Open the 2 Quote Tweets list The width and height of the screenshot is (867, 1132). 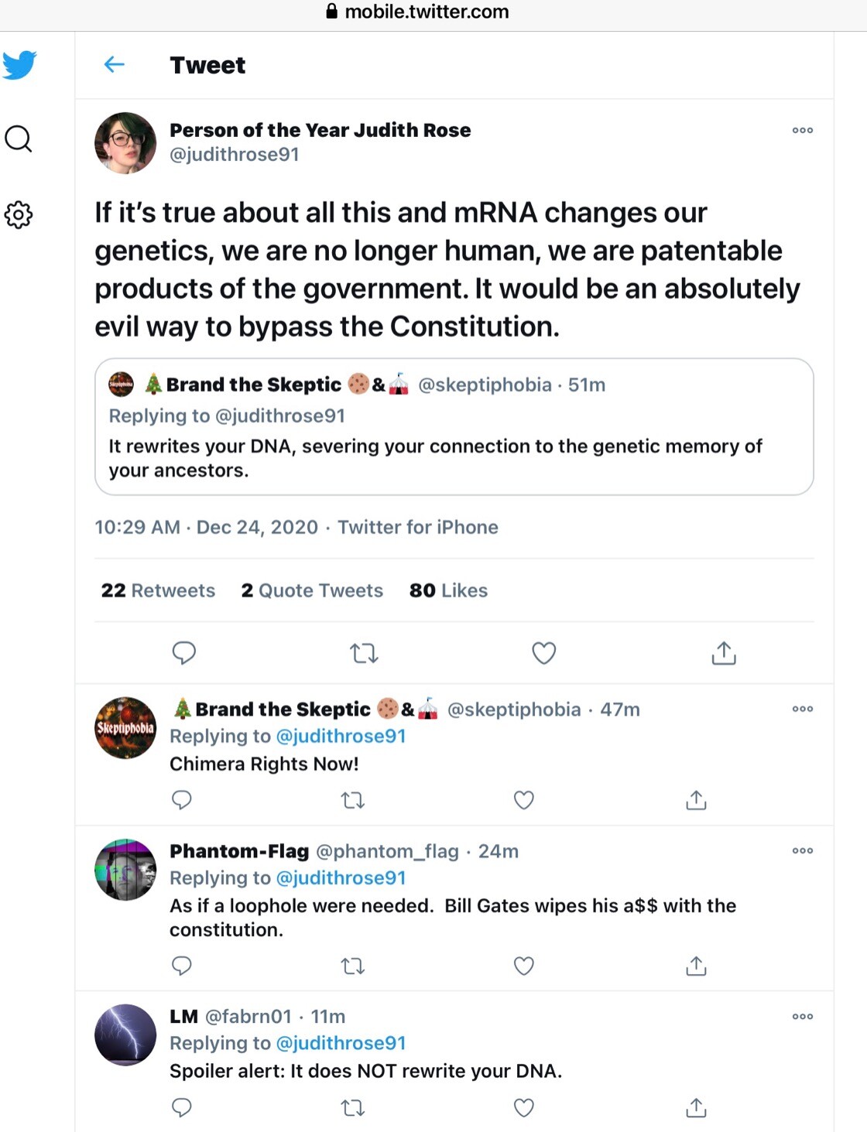312,590
